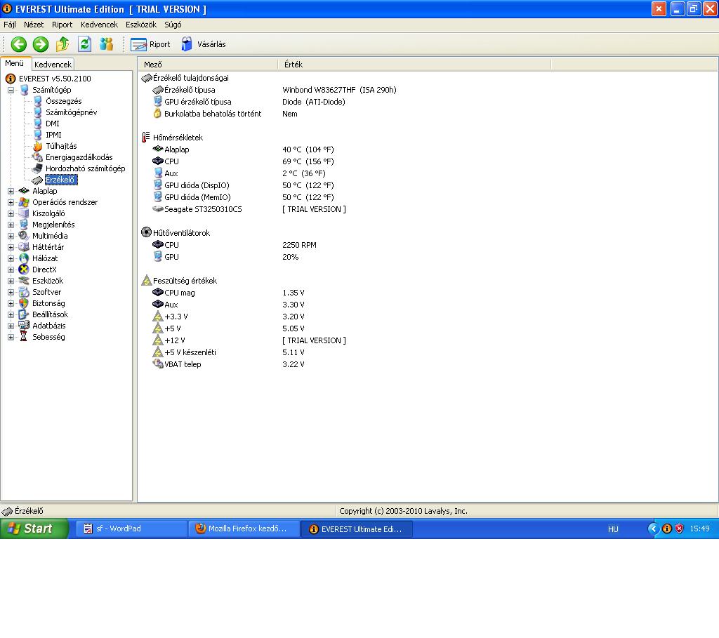
Task: Click the Users toolbar icon
Action: pyautogui.click(x=107, y=44)
